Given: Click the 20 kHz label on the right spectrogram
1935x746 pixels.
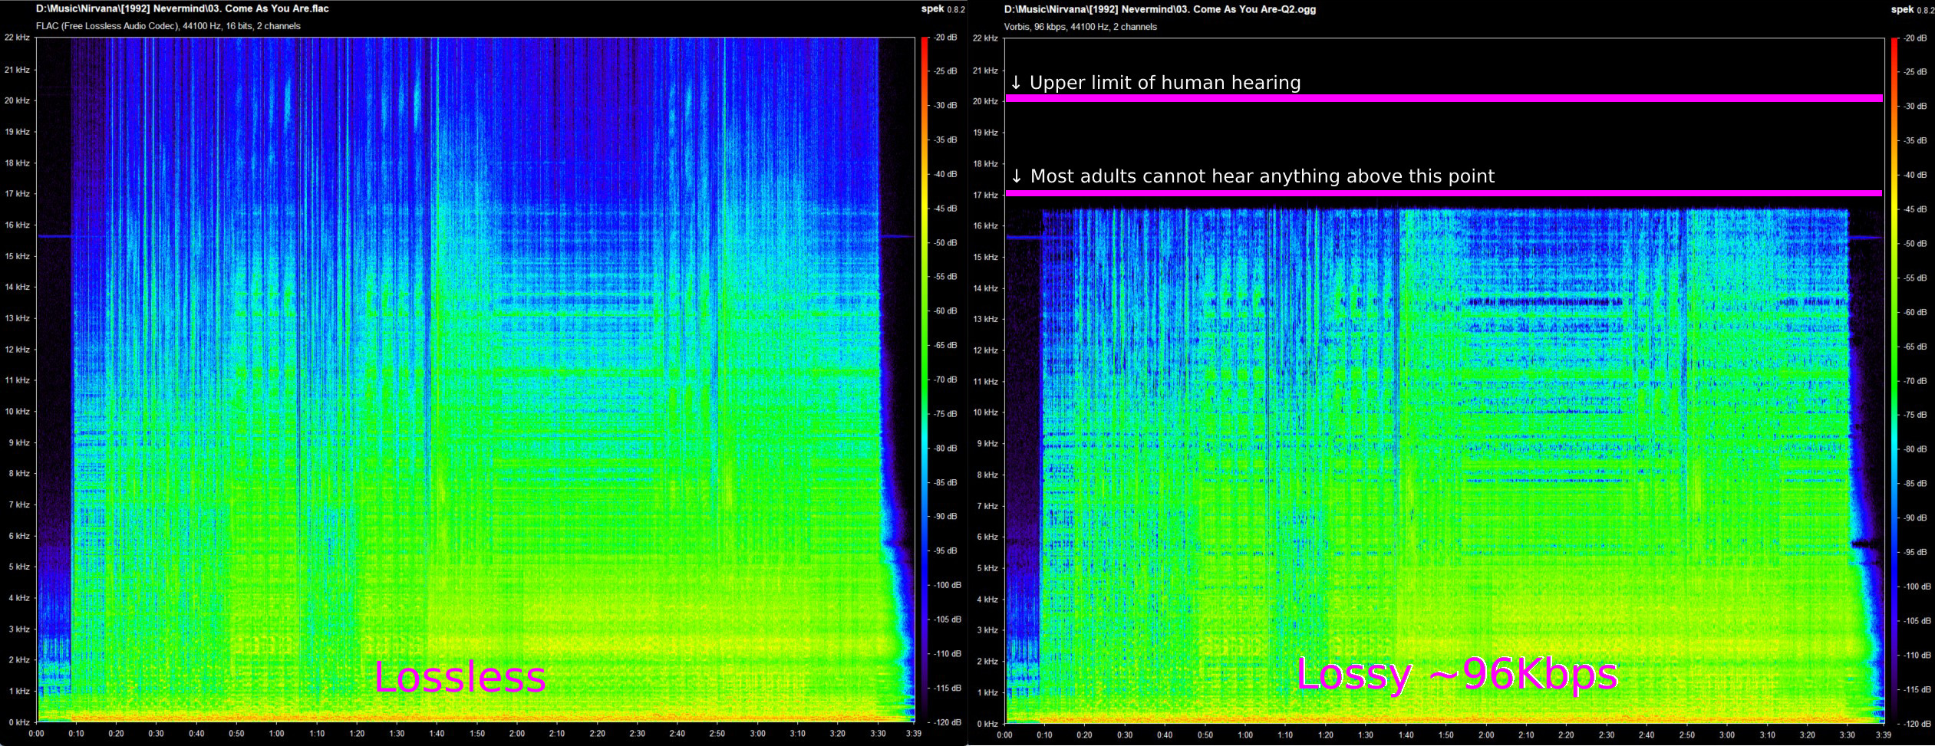Looking at the screenshot, I should click(x=985, y=100).
